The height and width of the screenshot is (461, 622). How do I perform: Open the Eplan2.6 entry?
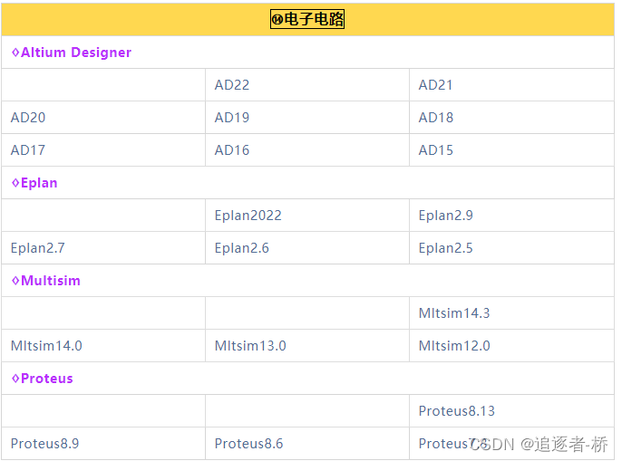[241, 248]
